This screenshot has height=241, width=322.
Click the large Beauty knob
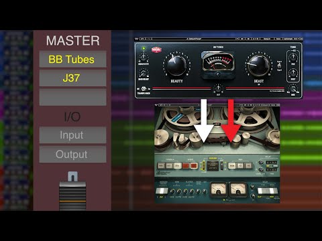[176, 65]
